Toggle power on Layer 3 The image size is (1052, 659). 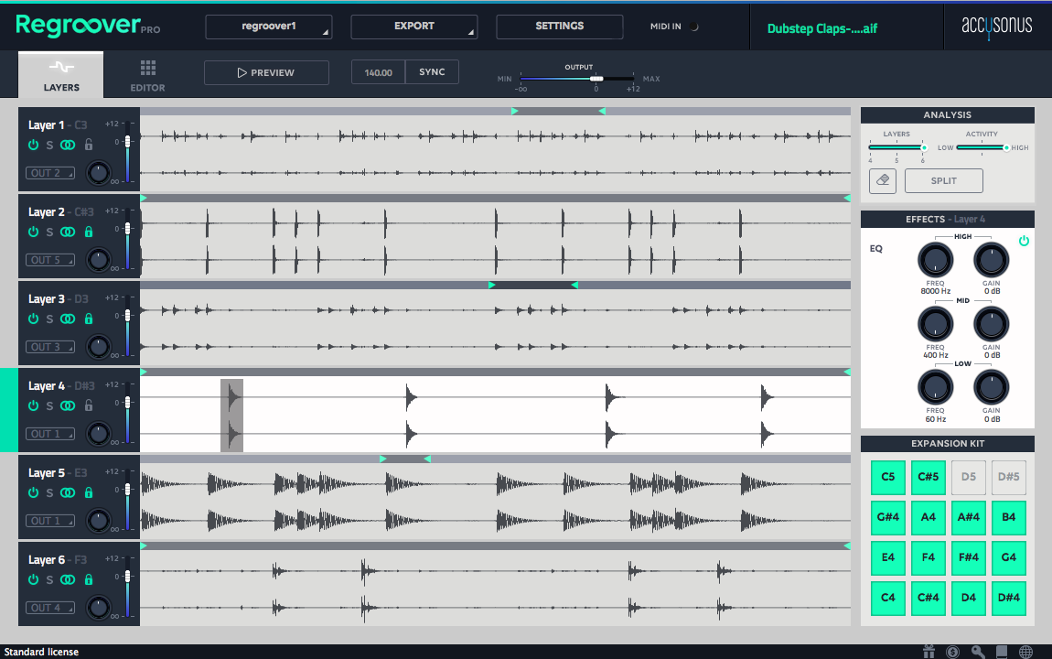tap(33, 319)
